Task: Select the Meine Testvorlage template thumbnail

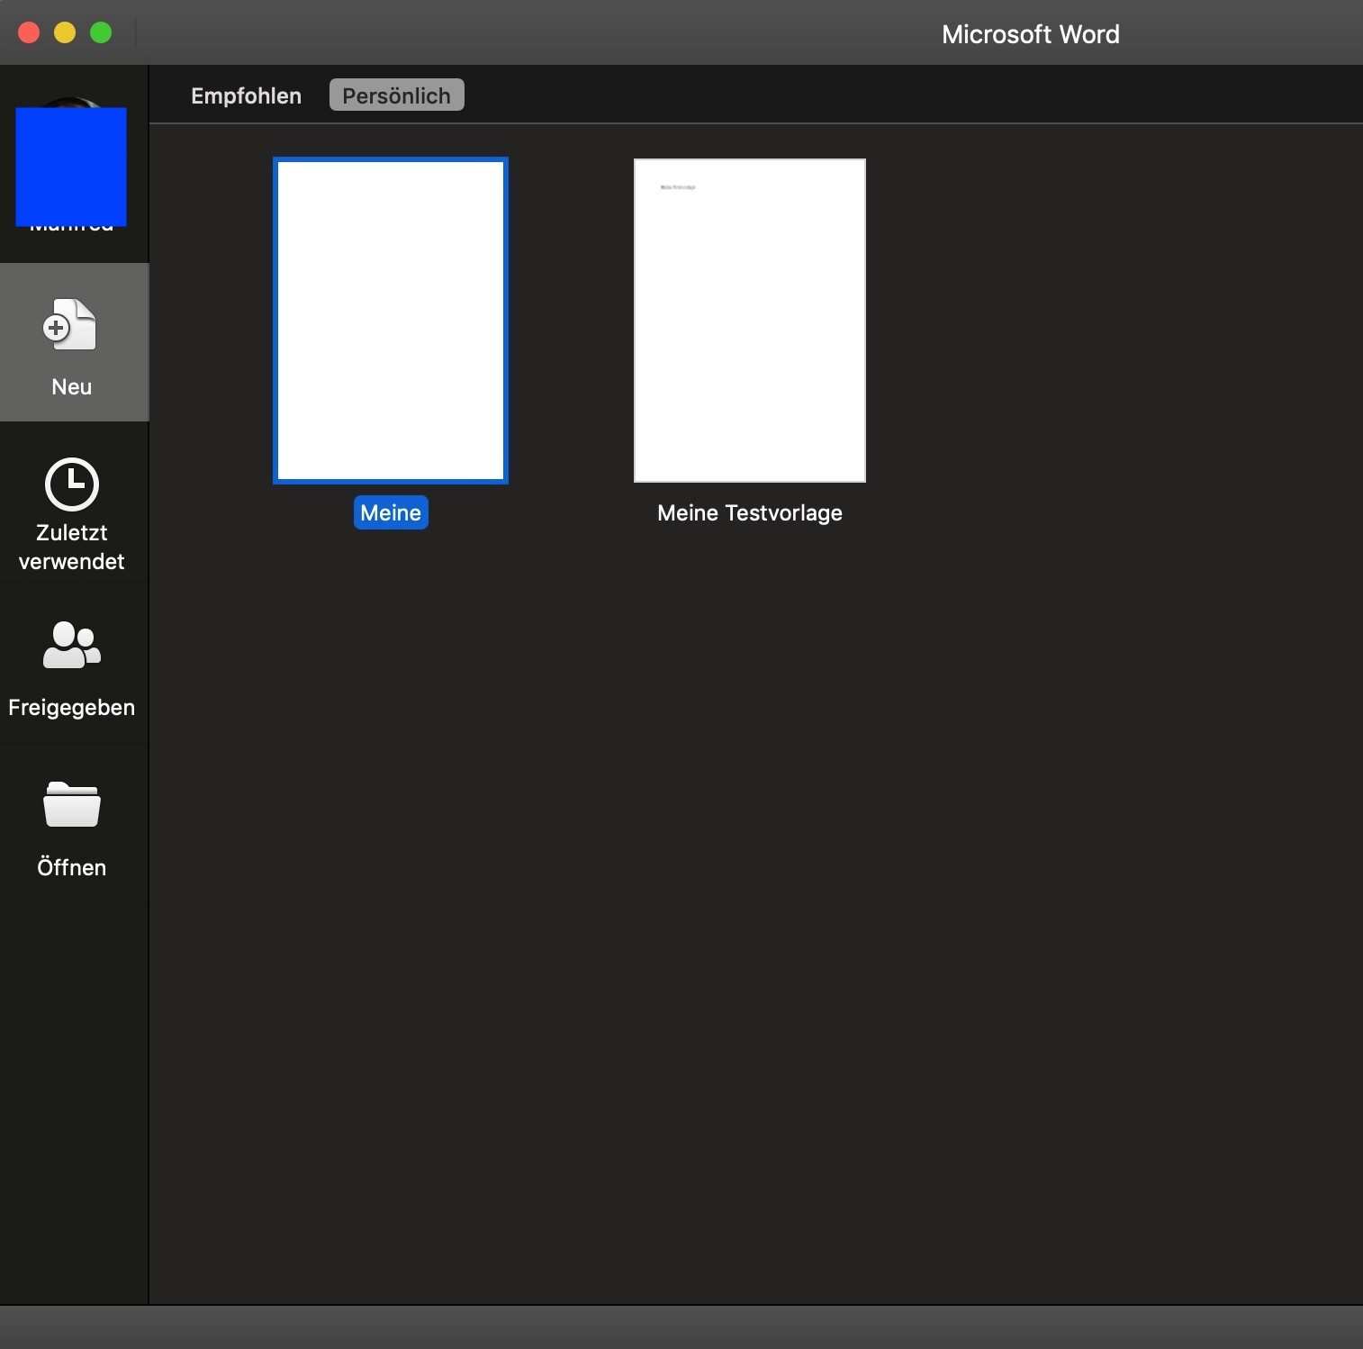Action: [x=750, y=321]
